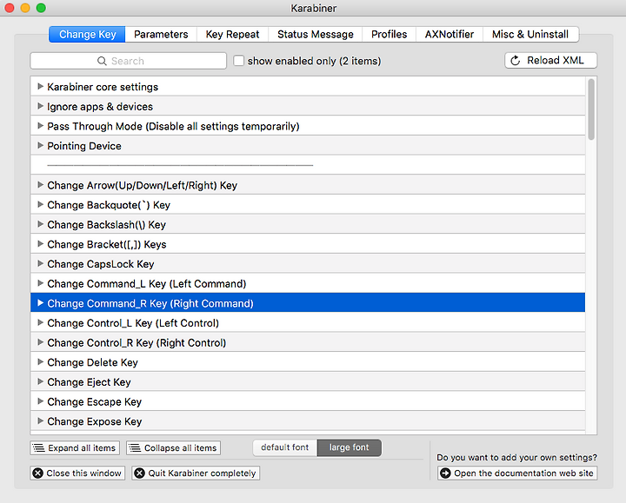Select the default font option
The image size is (626, 503).
[x=285, y=447]
